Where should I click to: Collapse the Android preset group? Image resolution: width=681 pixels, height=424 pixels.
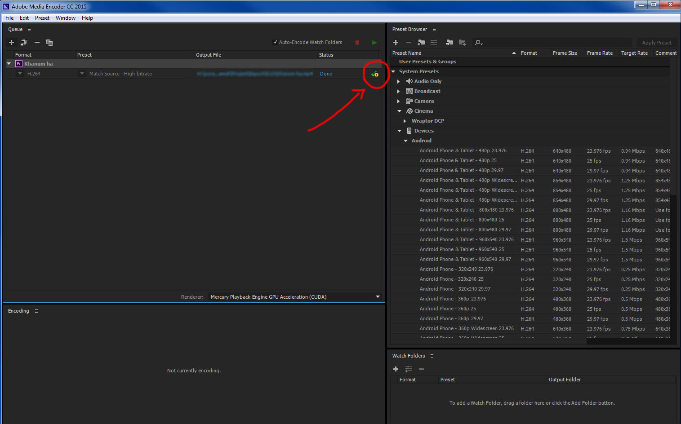click(406, 141)
